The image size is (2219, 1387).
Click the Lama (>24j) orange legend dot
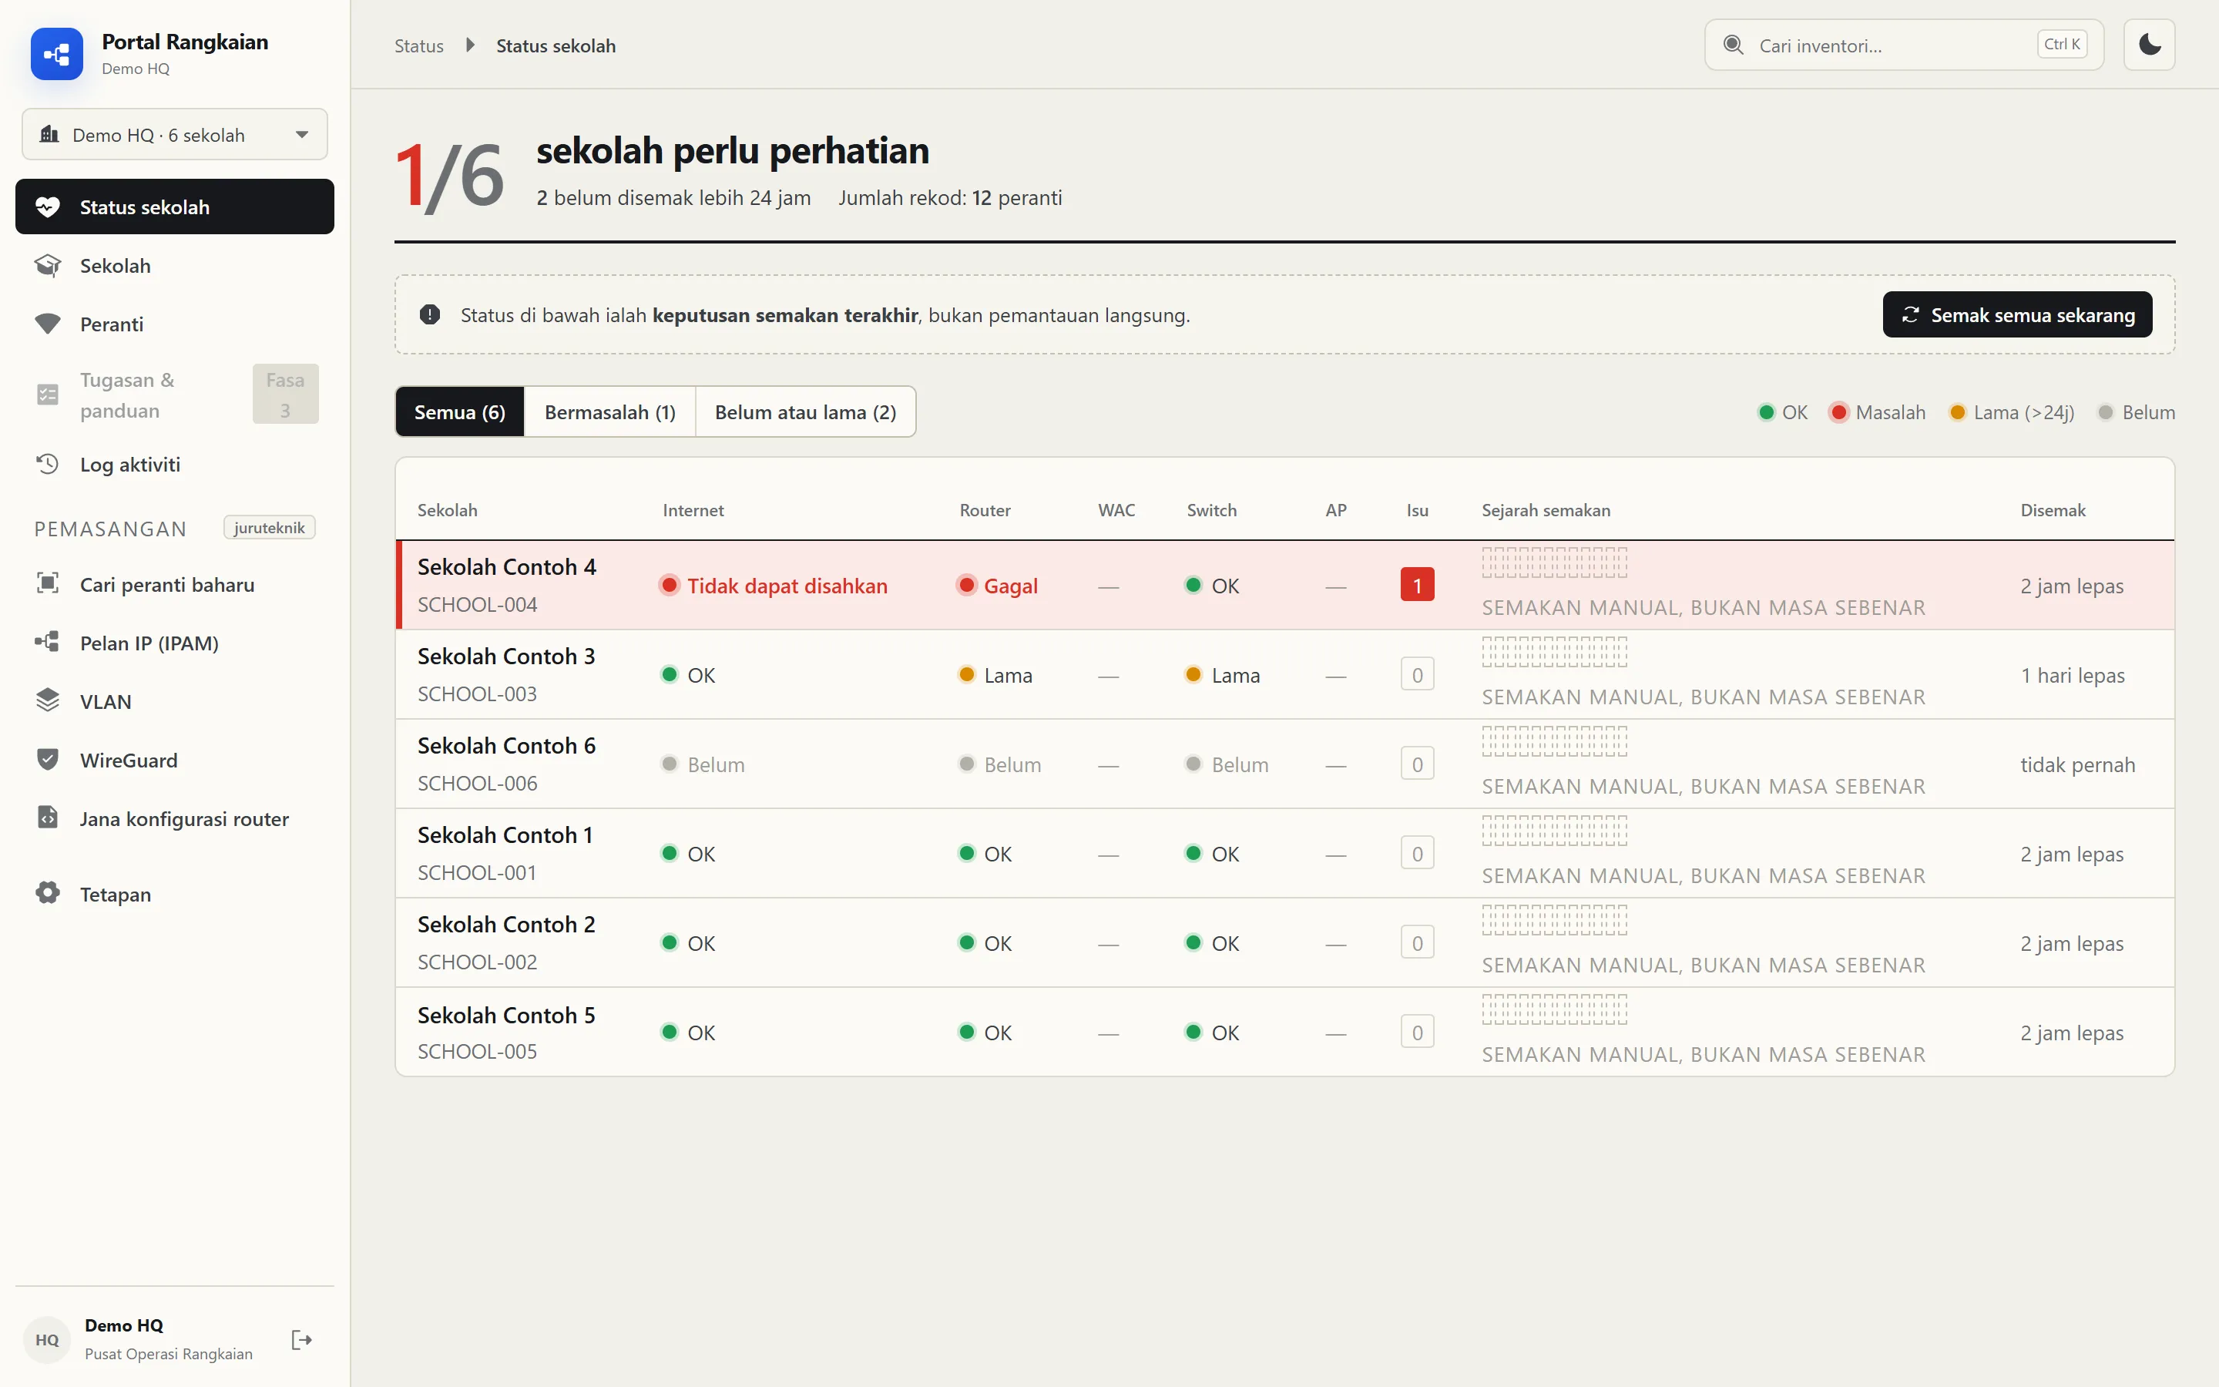click(1957, 412)
